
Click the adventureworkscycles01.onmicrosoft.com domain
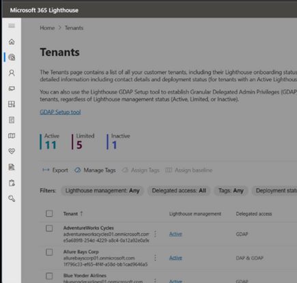pyautogui.click(x=107, y=234)
